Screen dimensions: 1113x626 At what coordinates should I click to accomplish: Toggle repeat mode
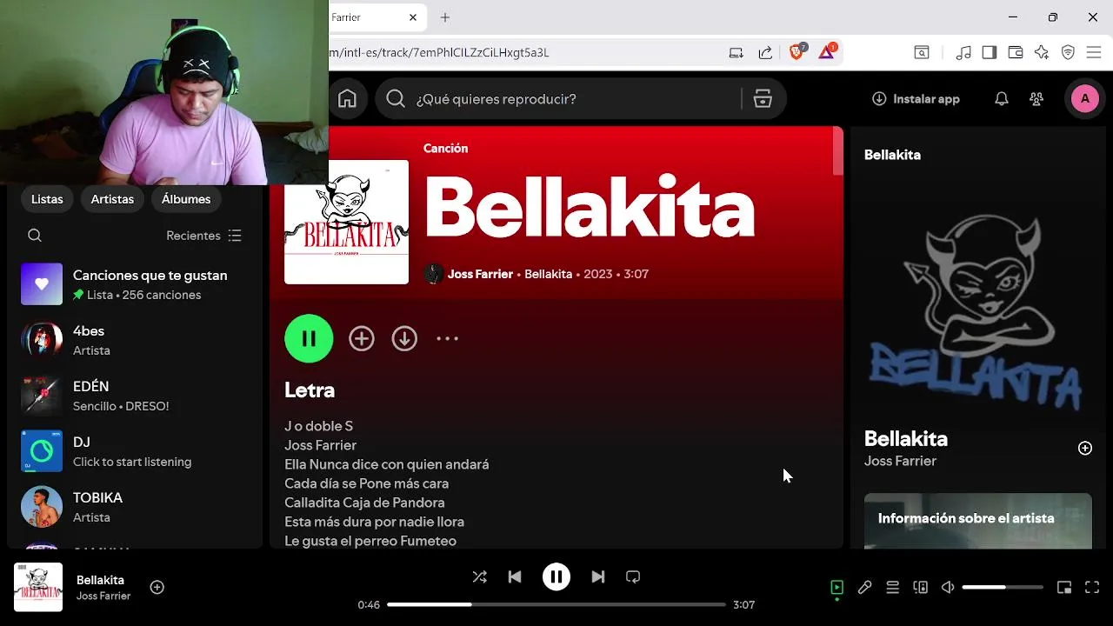pos(633,576)
